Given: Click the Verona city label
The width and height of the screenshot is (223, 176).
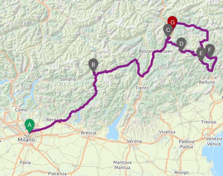Looking at the screenshot, I should coord(134,141).
